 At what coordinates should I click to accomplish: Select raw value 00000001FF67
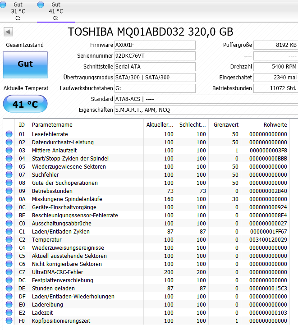coord(269,232)
